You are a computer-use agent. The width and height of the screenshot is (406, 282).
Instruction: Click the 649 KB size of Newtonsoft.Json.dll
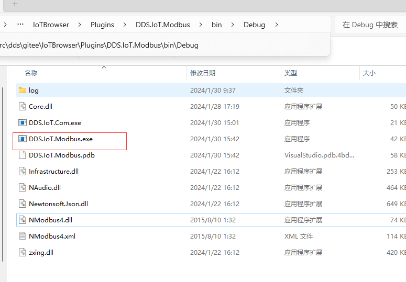point(396,204)
